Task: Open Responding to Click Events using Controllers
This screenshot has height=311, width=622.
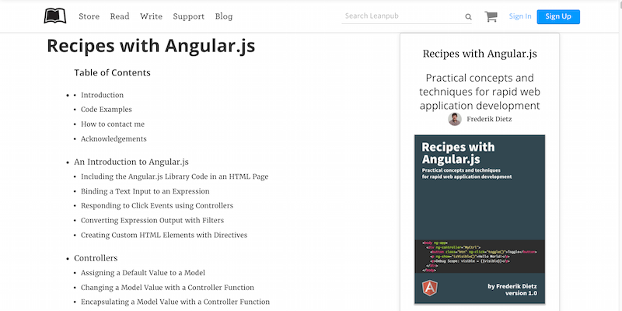Action: pos(157,205)
